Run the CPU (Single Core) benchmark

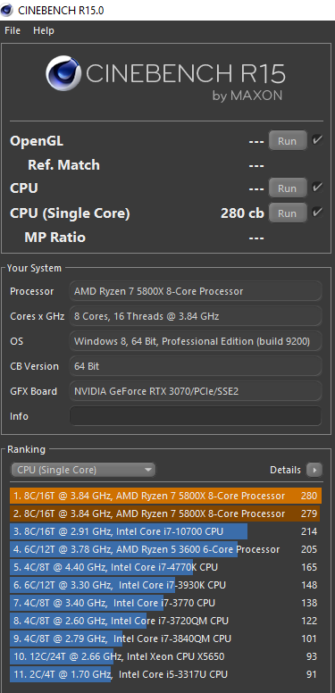[288, 213]
